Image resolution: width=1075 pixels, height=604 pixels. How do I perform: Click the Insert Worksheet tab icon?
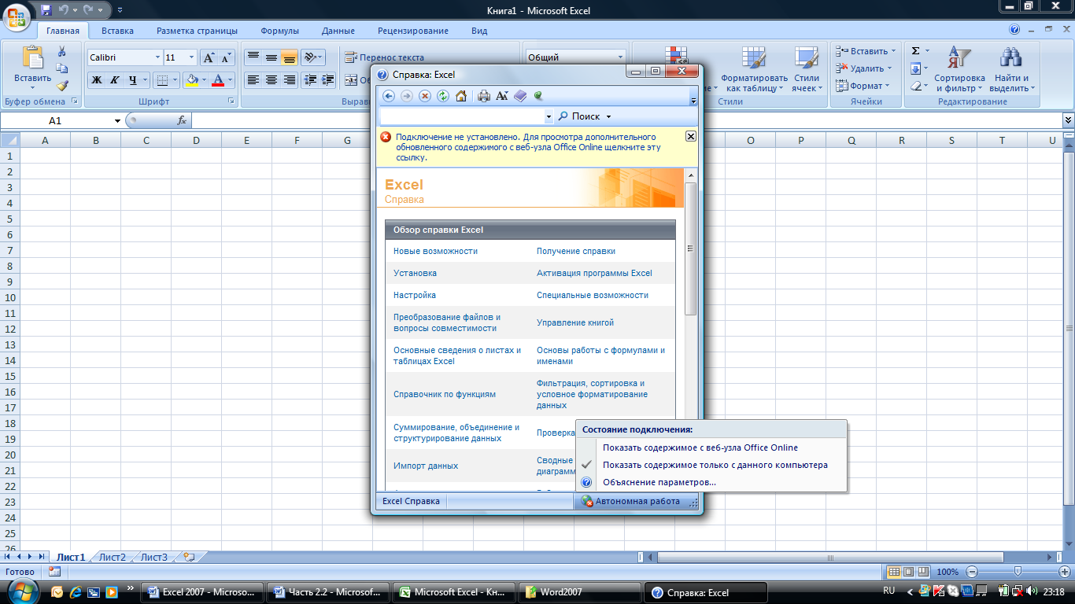pos(188,557)
